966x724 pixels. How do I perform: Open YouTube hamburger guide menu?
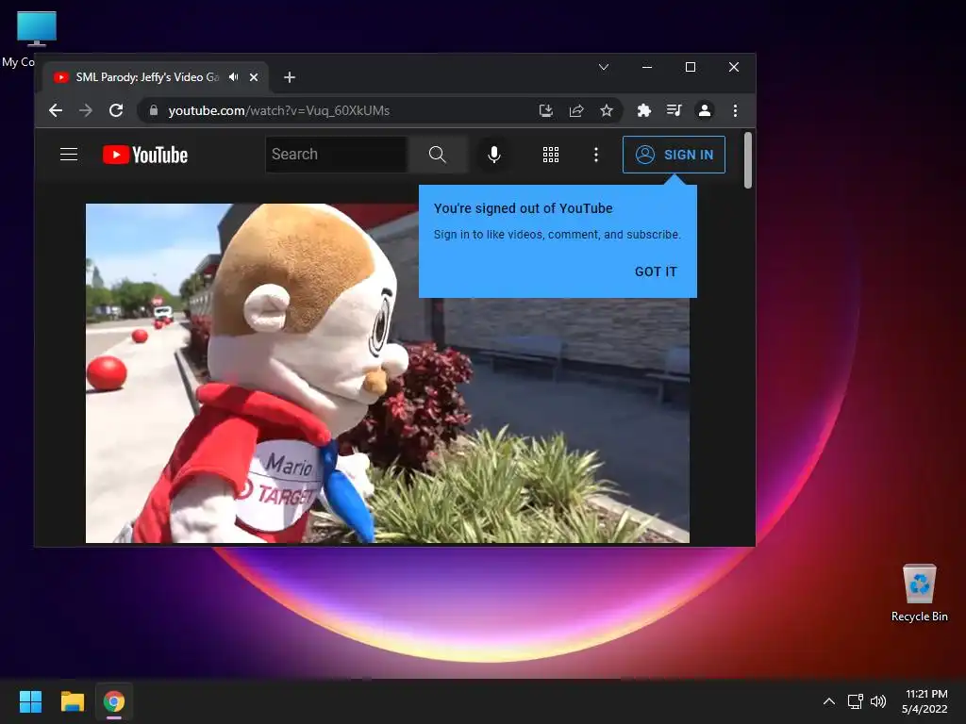(69, 155)
